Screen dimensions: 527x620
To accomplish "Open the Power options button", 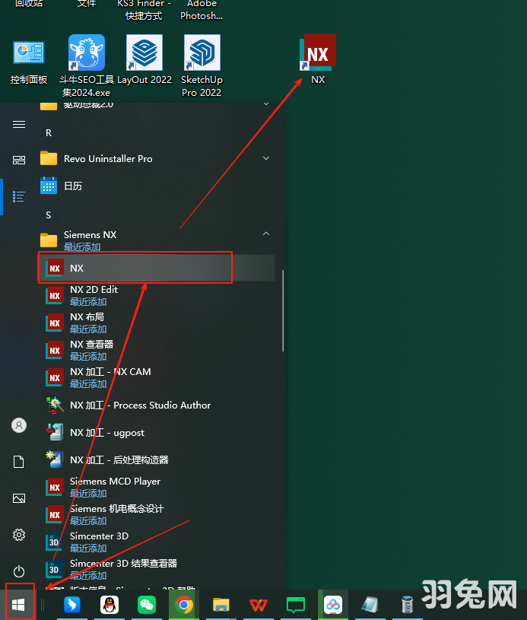I will pos(19,571).
